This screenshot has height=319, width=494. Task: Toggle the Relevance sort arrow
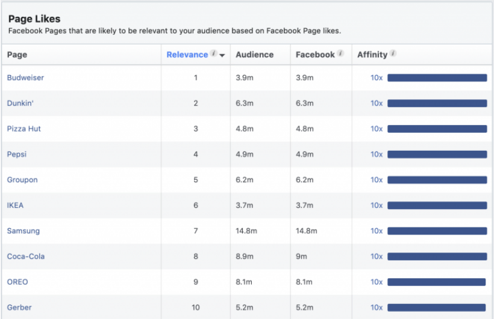(x=222, y=55)
